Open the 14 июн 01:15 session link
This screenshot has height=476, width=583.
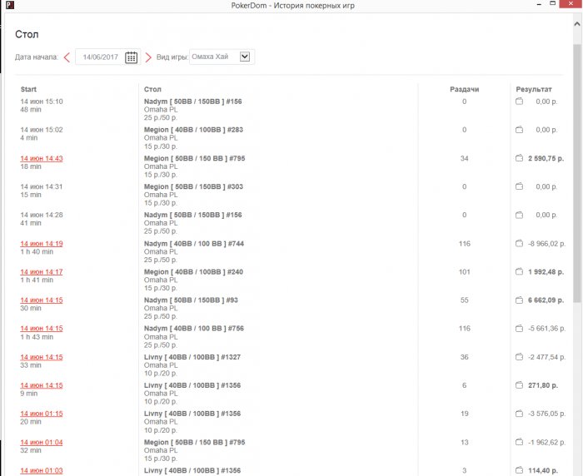tap(42, 414)
